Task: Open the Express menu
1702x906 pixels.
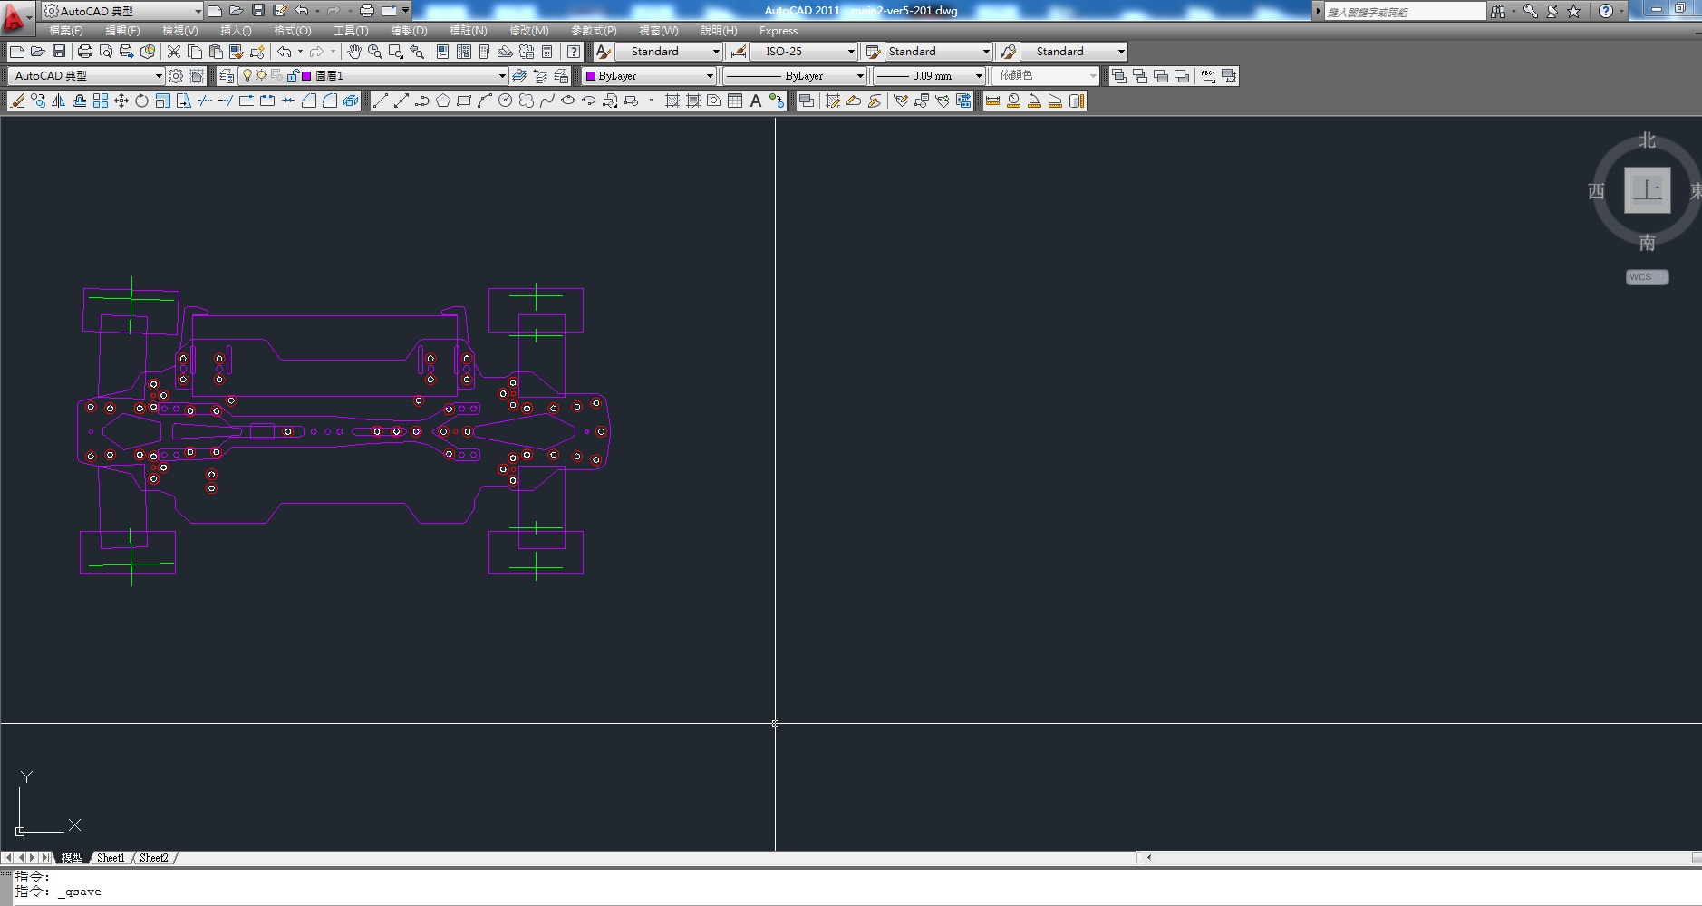Action: tap(778, 31)
